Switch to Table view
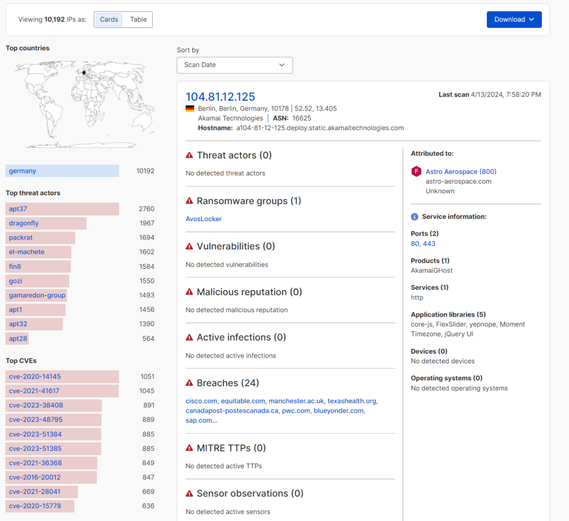This screenshot has height=521, width=569. coord(138,19)
